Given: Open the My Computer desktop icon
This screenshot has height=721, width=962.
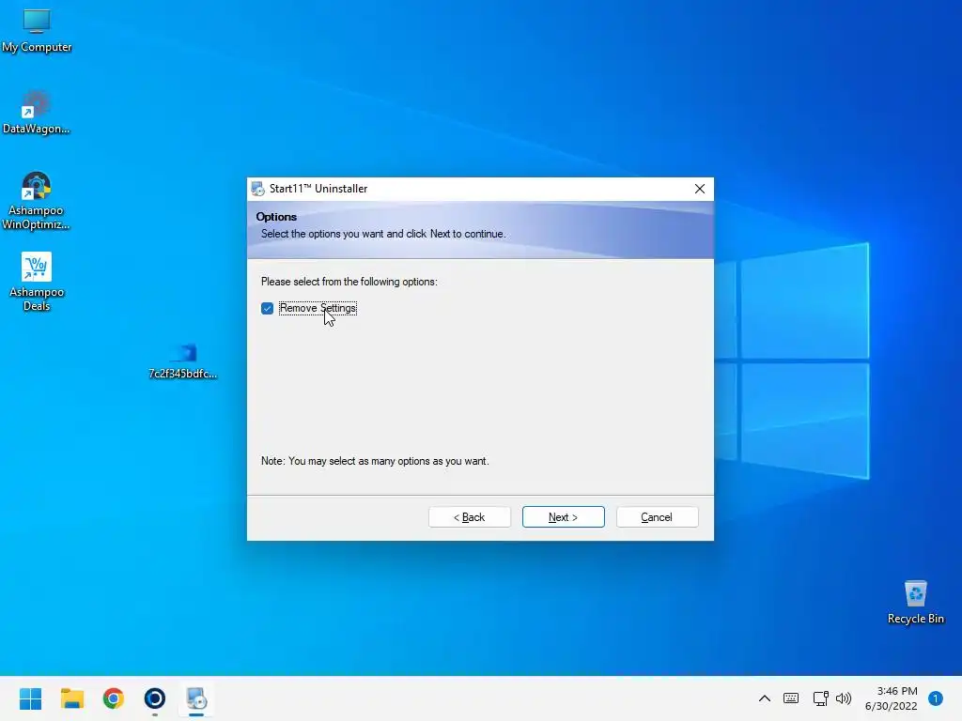Looking at the screenshot, I should click(x=37, y=32).
